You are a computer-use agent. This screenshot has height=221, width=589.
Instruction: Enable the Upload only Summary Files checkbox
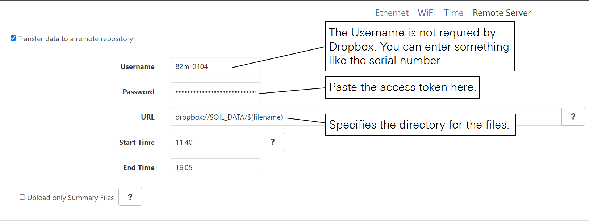[x=22, y=197]
